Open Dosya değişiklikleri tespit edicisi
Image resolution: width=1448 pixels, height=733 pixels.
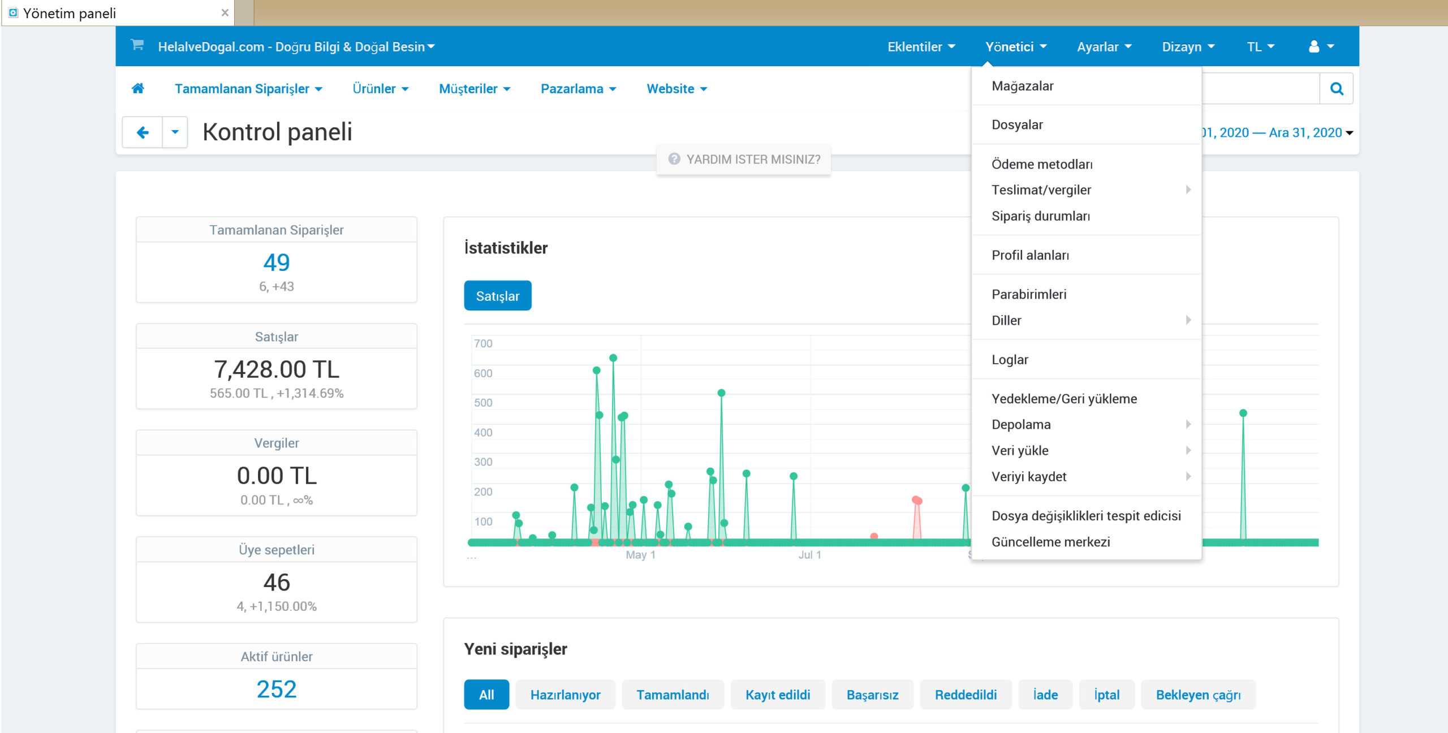[x=1086, y=516]
